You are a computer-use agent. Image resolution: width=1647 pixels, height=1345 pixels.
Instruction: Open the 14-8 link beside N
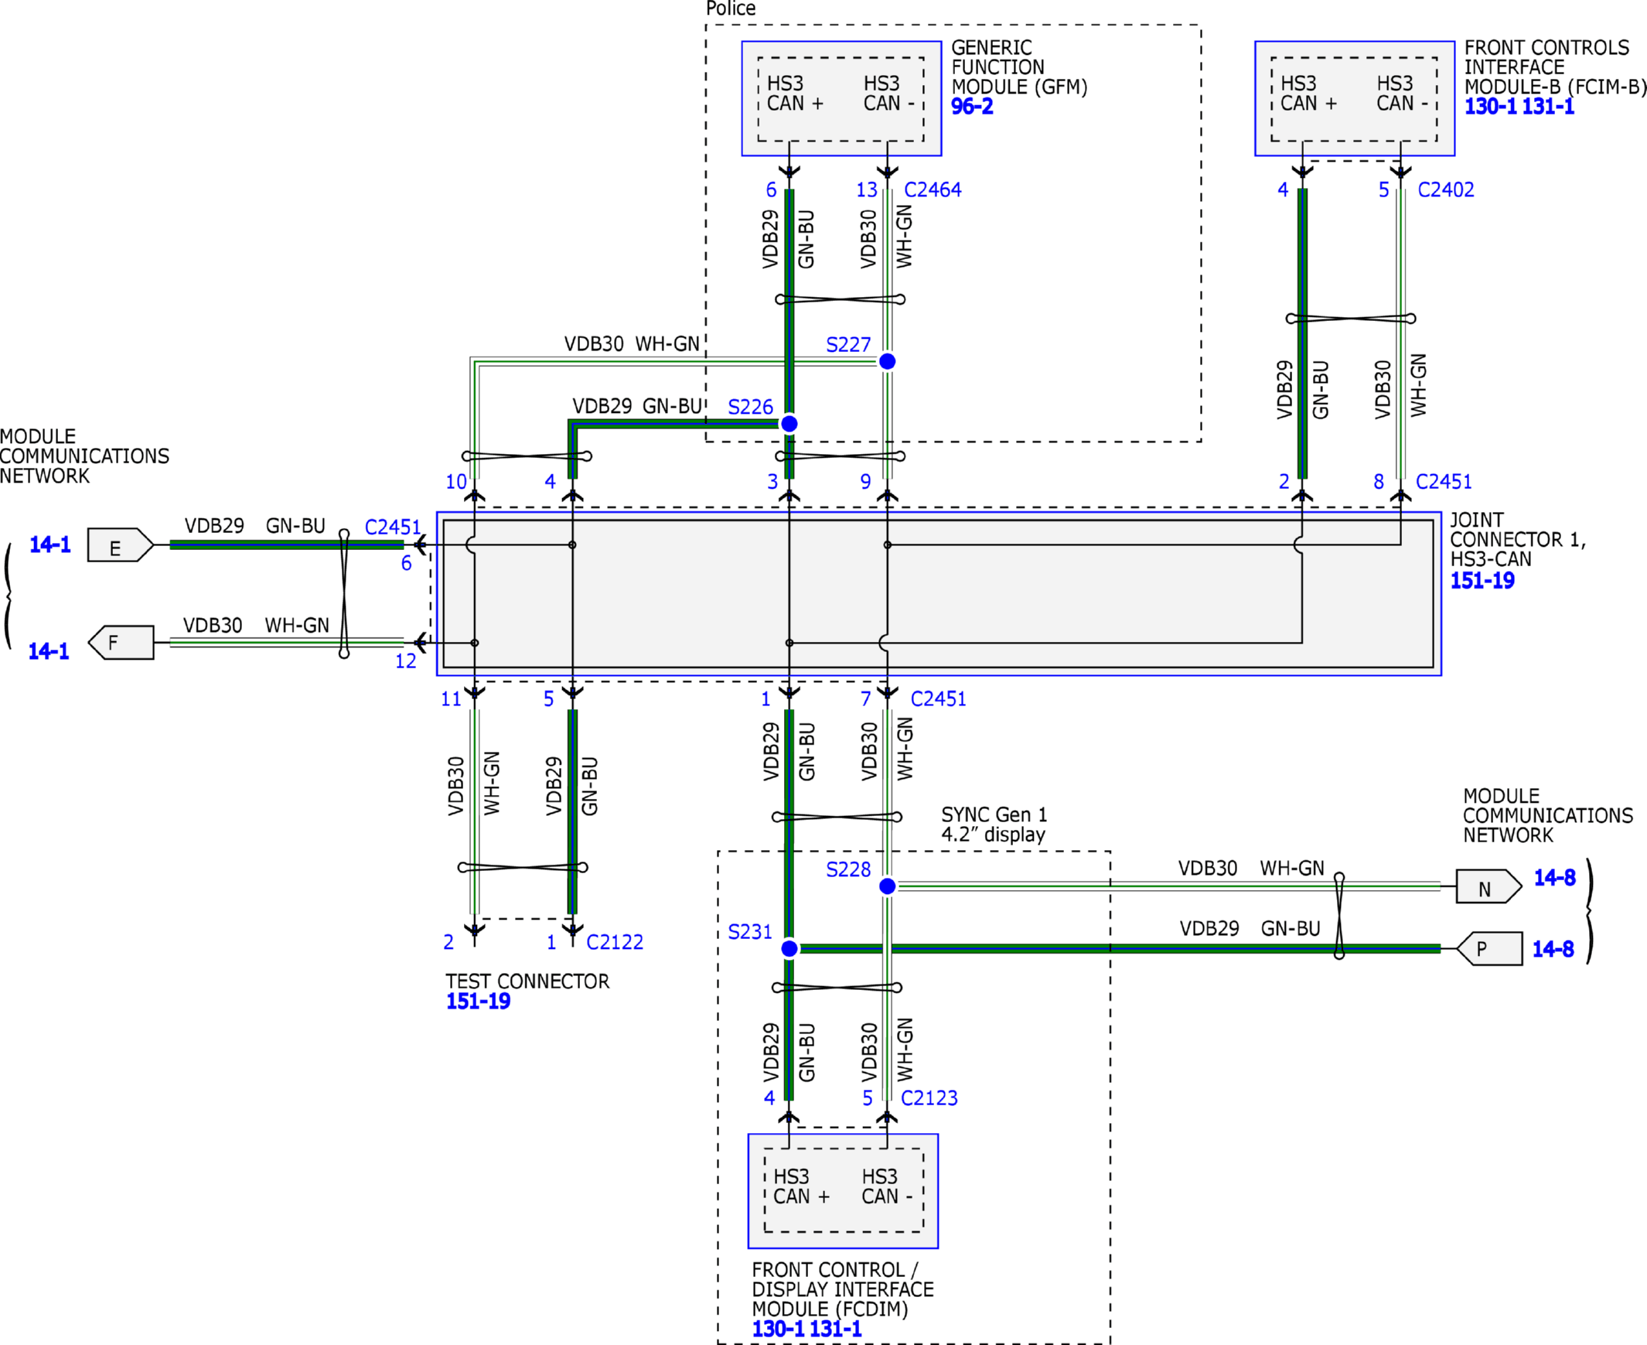[x=1554, y=878]
